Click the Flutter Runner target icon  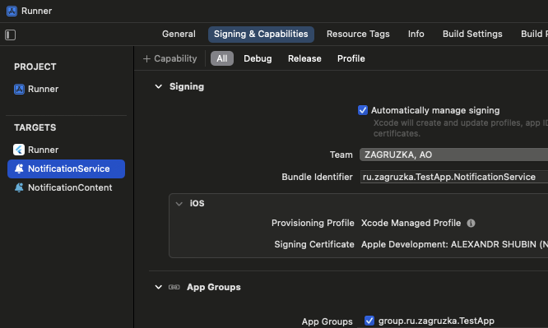coord(19,150)
